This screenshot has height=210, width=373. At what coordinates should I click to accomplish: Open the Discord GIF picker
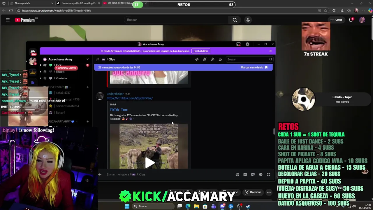point(245,174)
